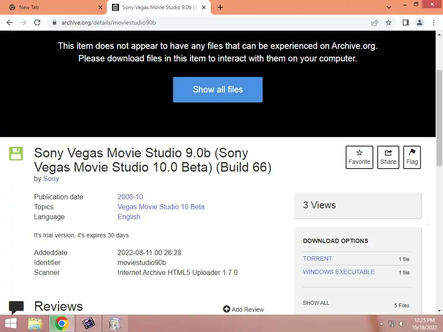443x332 pixels.
Task: Add item to favorites with Favorite button
Action: pyautogui.click(x=359, y=157)
